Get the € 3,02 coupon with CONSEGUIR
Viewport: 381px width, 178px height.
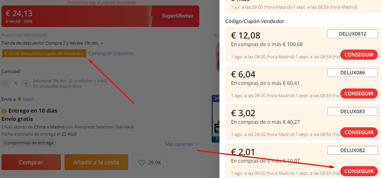pos(359,132)
